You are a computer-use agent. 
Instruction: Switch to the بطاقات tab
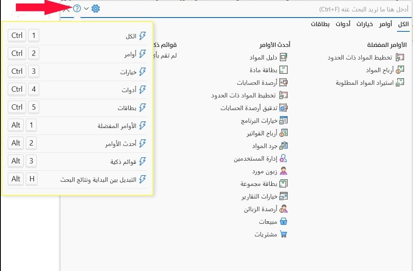click(x=320, y=24)
